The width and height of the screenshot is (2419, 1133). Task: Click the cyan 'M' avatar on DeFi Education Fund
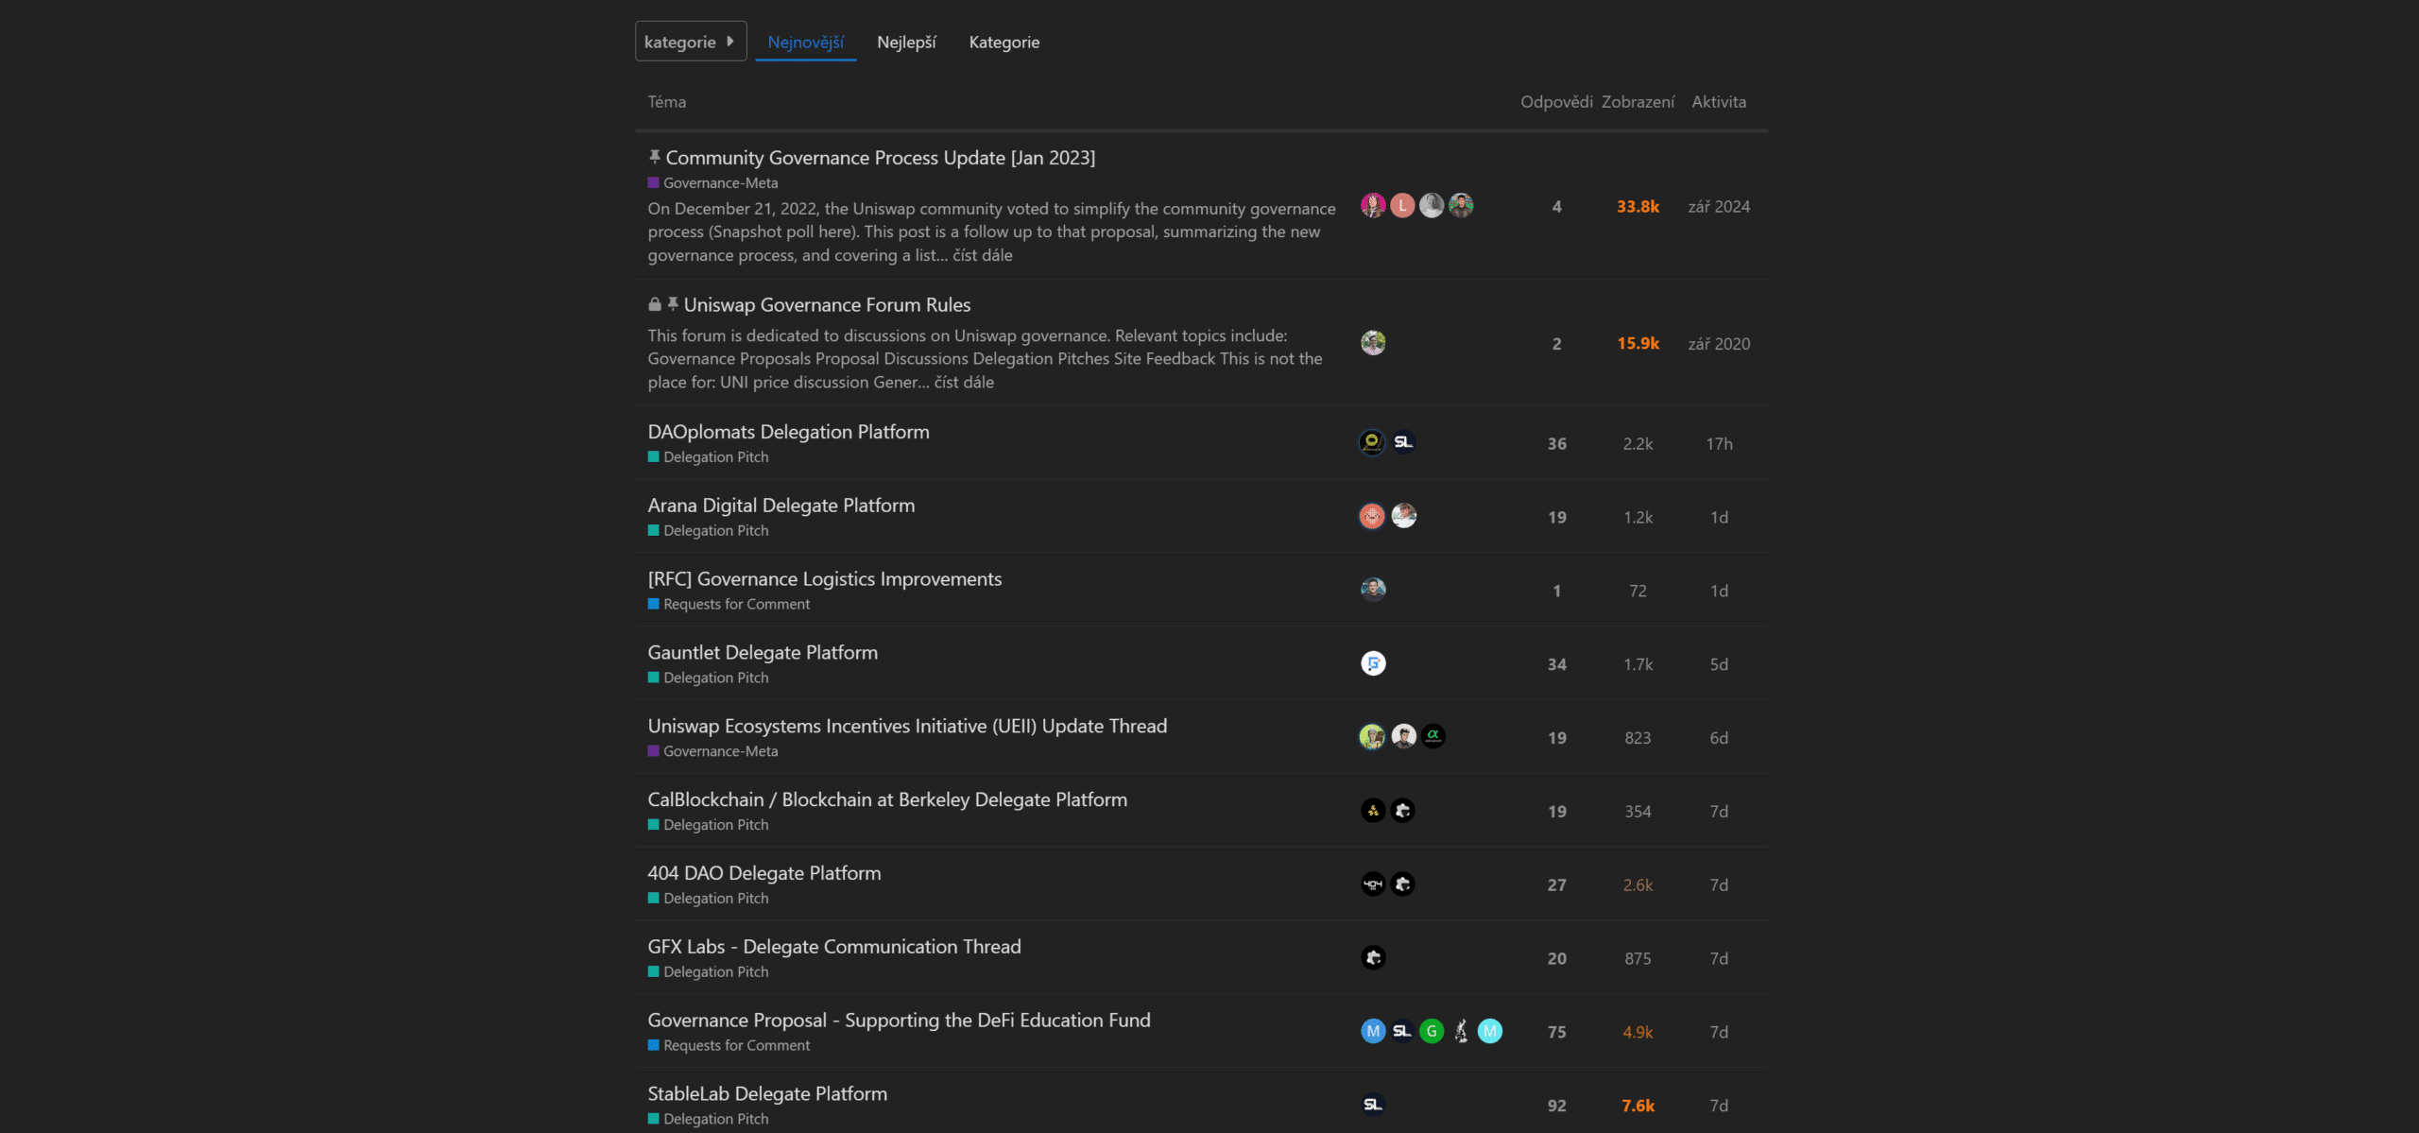point(1490,1031)
